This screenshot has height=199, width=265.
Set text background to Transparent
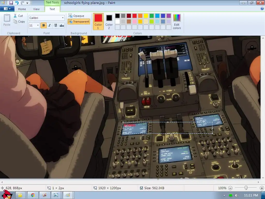79,22
